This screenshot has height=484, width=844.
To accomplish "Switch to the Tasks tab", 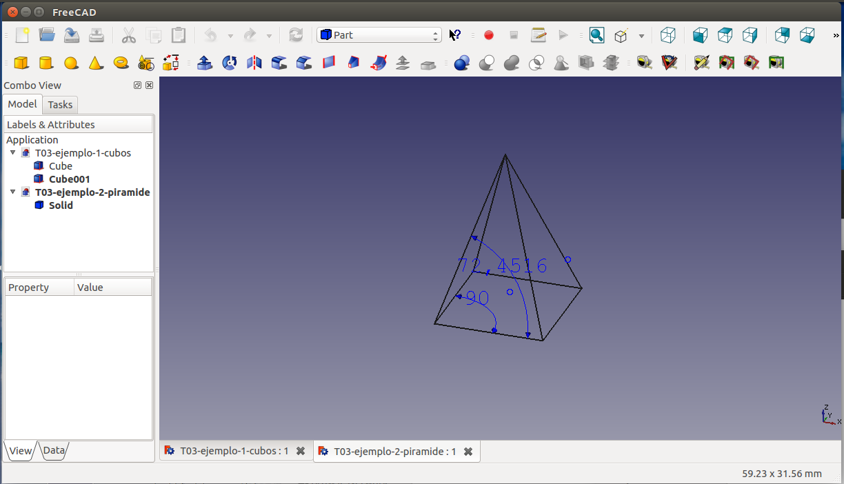I will (60, 105).
